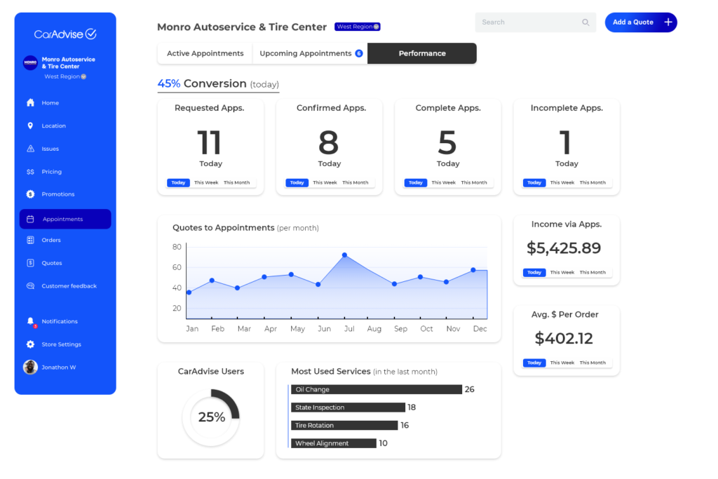Open Quotes using the document icon

click(x=30, y=263)
